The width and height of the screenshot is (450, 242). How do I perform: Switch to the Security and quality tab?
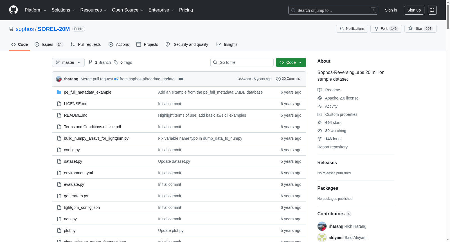tap(187, 44)
